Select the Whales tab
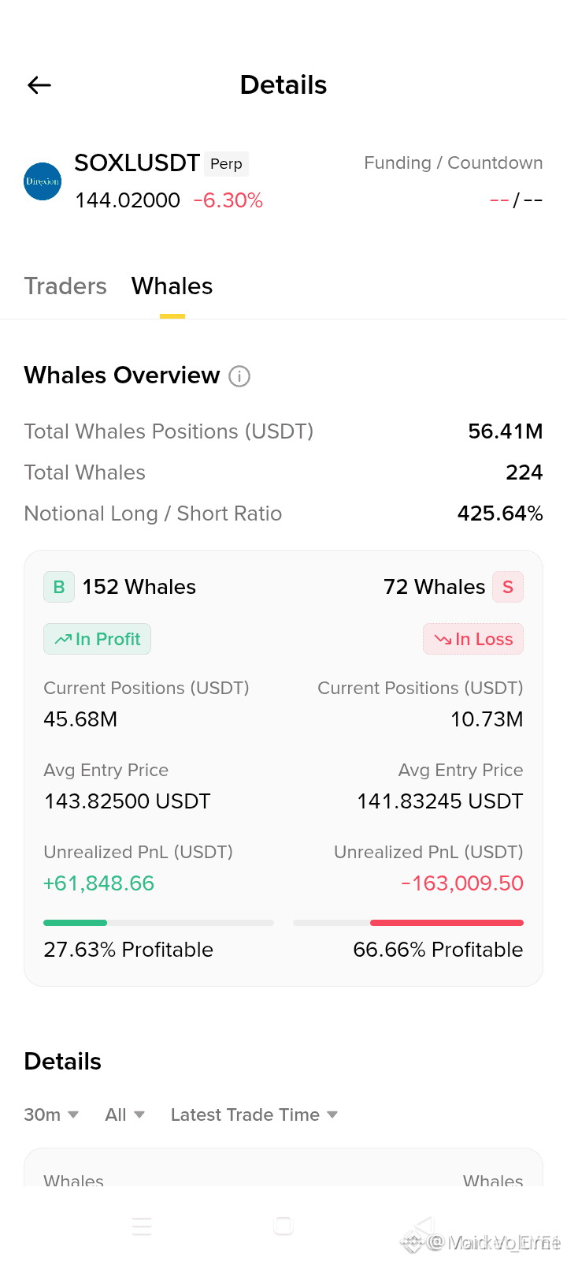This screenshot has width=567, height=1262. tap(172, 286)
